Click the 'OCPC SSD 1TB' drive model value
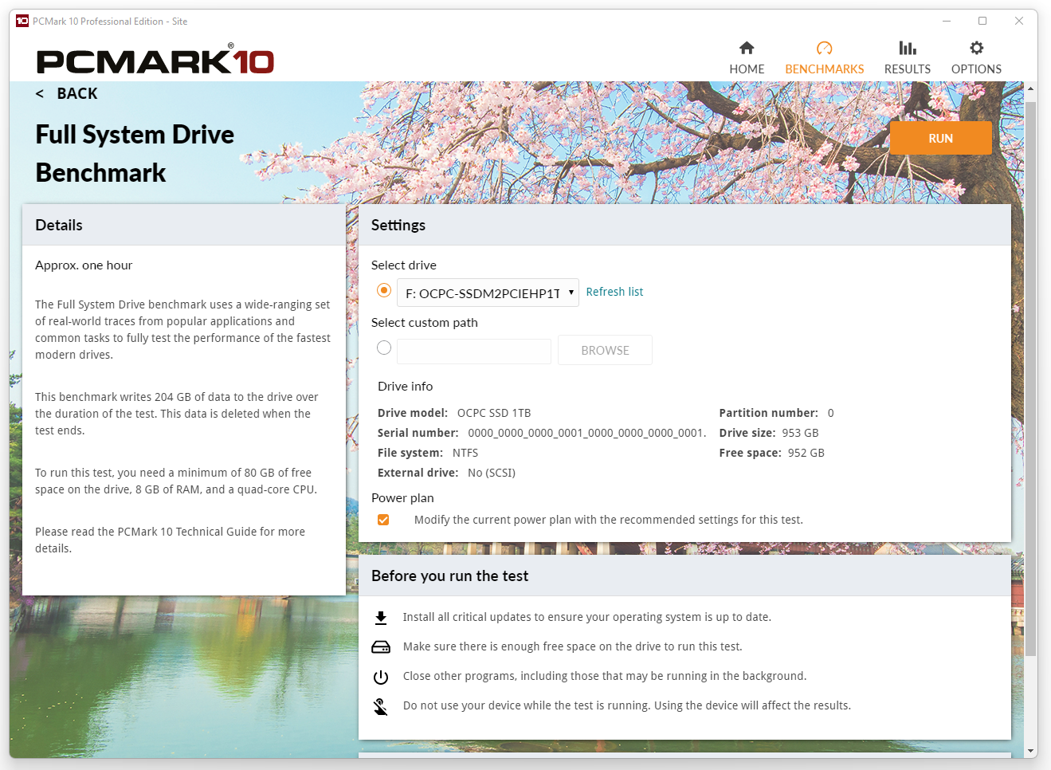The image size is (1051, 770). (x=494, y=413)
